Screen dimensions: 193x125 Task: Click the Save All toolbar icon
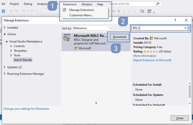pyautogui.click(x=3, y=11)
